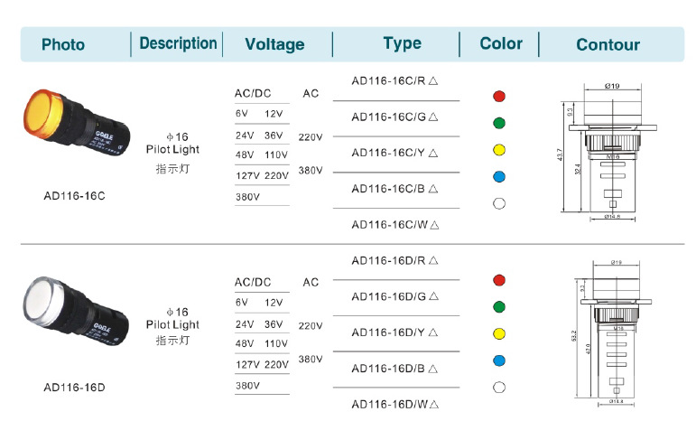The height and width of the screenshot is (421, 696).
Task: Select the AD116-16C/W type entry
Action: 394,224
